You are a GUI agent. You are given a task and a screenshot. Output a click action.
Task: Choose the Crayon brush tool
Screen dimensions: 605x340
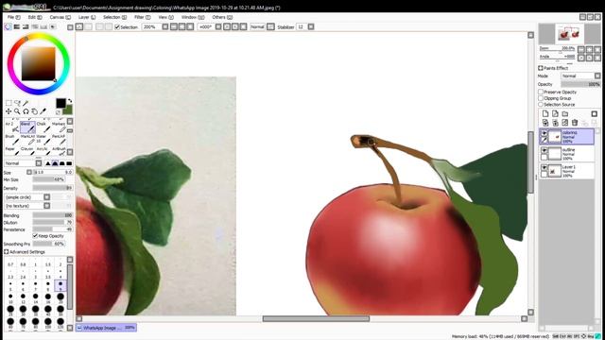[x=27, y=151]
